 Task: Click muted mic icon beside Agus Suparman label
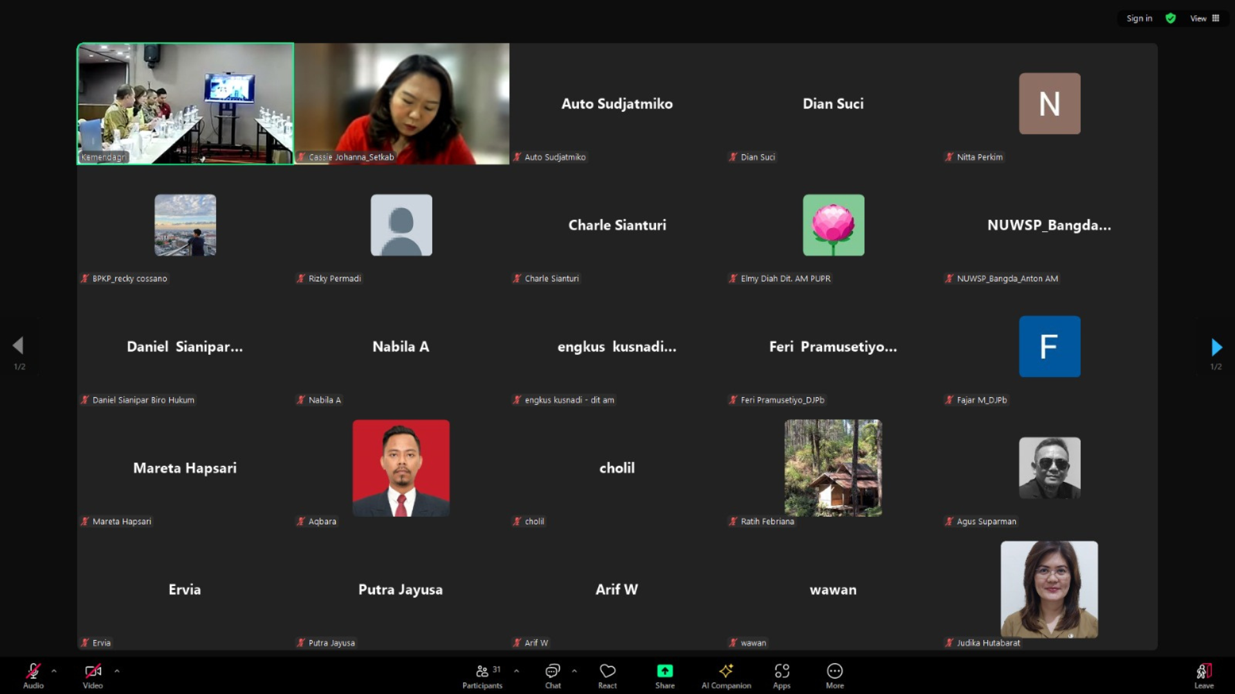tap(949, 521)
